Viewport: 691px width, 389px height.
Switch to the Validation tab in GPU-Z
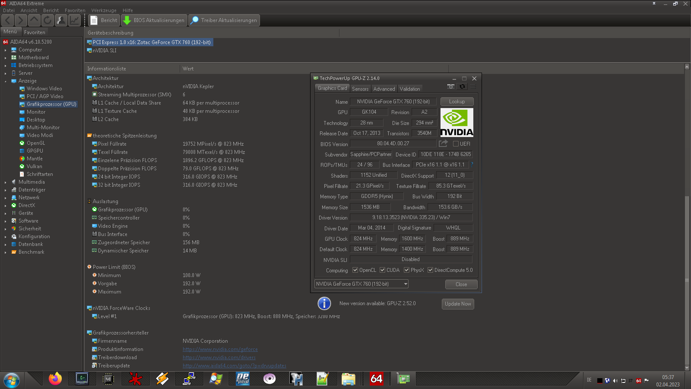[x=410, y=89]
